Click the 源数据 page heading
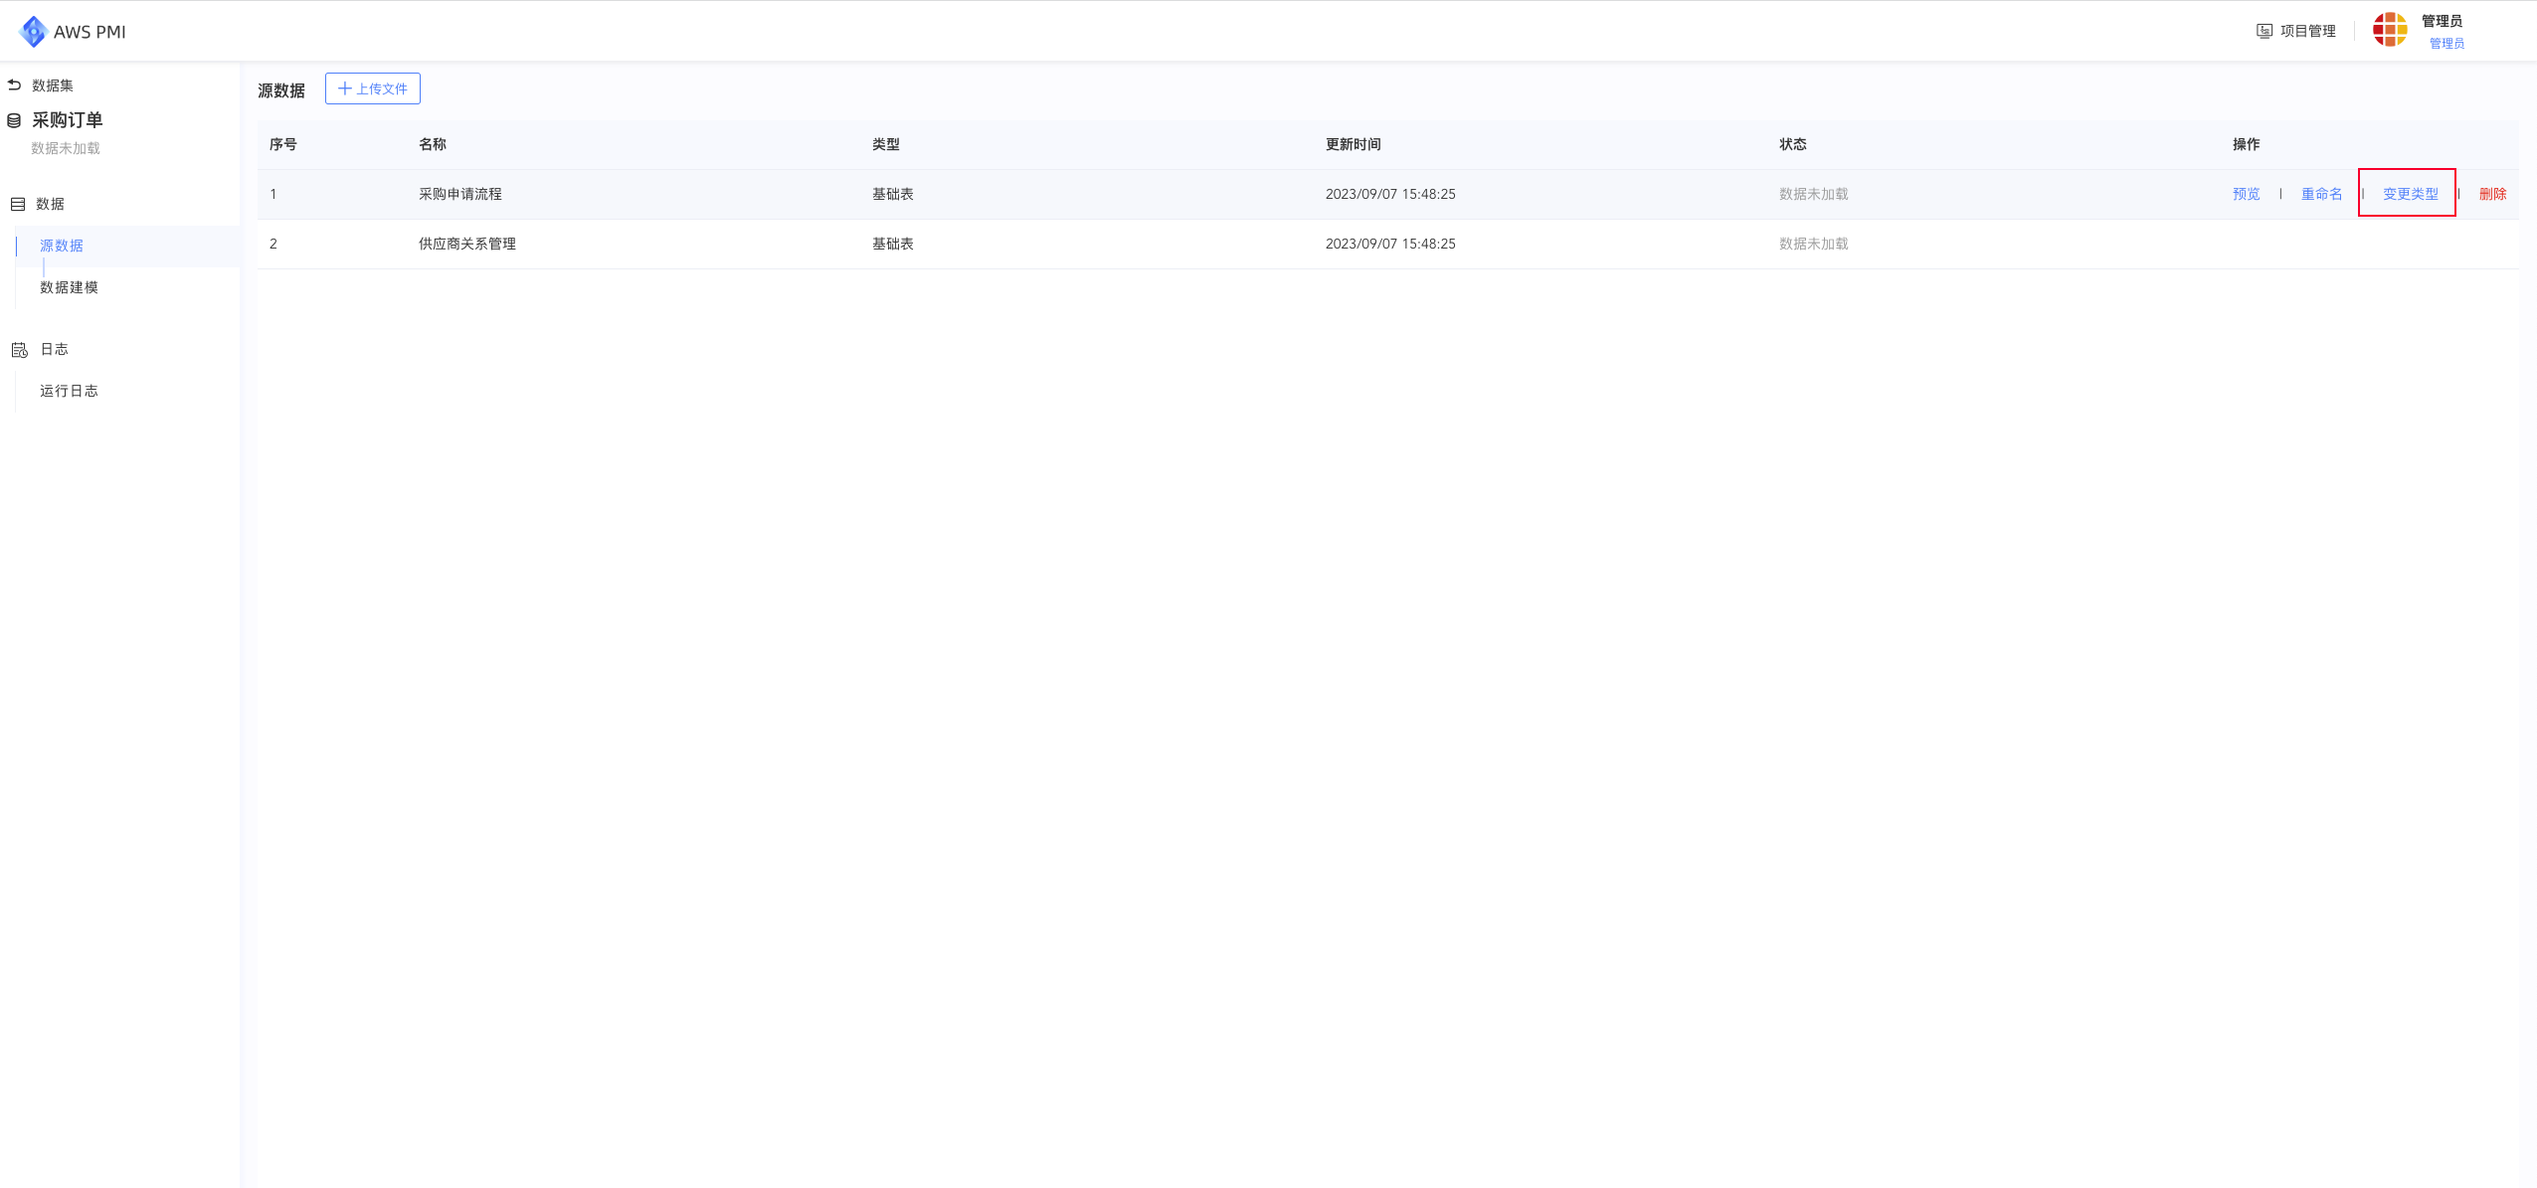 click(281, 90)
